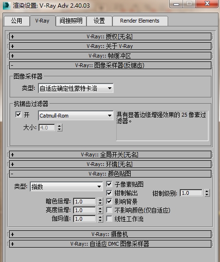Image resolution: width=220 pixels, height=262 pixels.
Task: Disable the 钳制输出 checkbox
Action: (109, 193)
